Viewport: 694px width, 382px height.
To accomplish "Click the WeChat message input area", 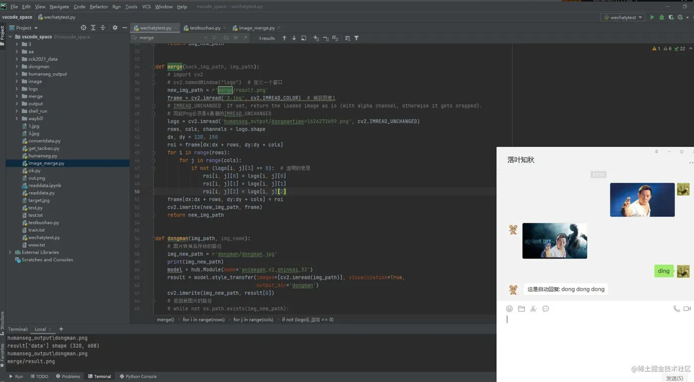I will point(595,342).
